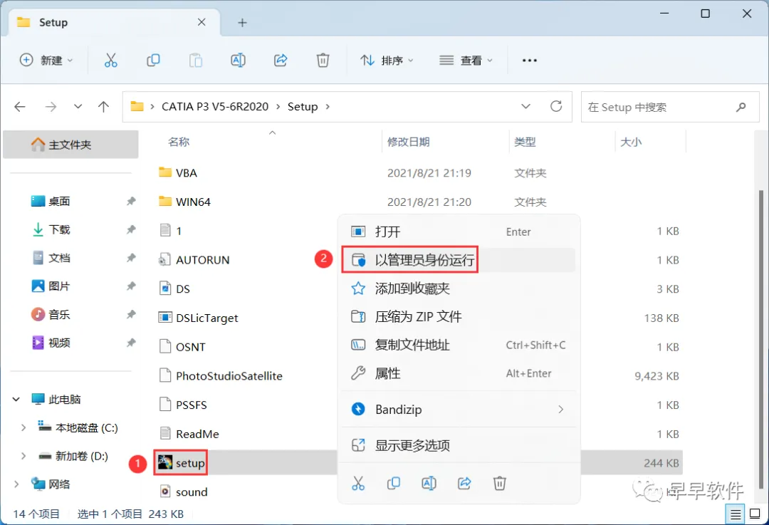769x525 pixels.
Task: Go back with the back arrow
Action: 20,106
